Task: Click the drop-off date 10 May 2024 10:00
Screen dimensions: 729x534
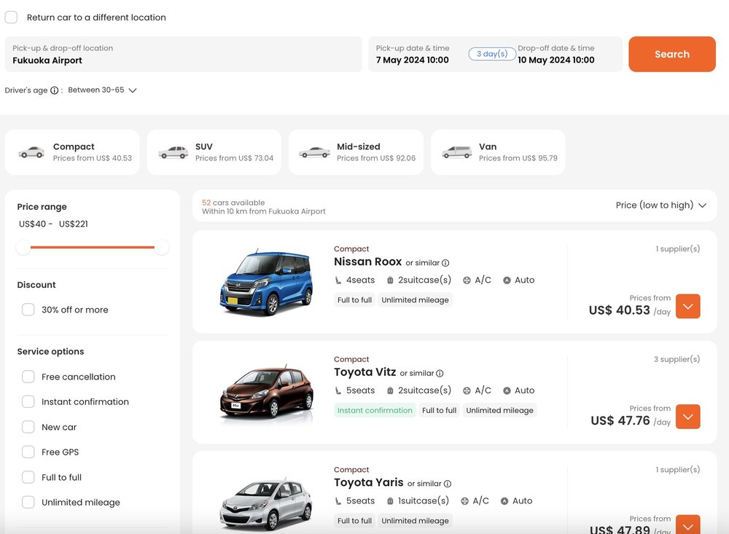Action: tap(556, 60)
